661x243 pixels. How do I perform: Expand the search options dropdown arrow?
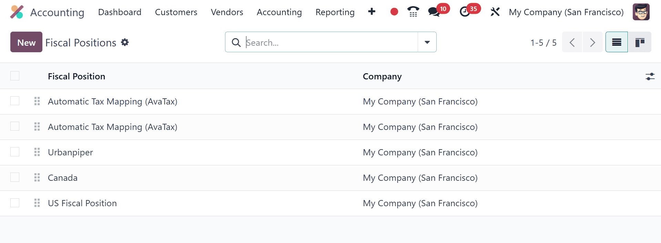tap(427, 42)
